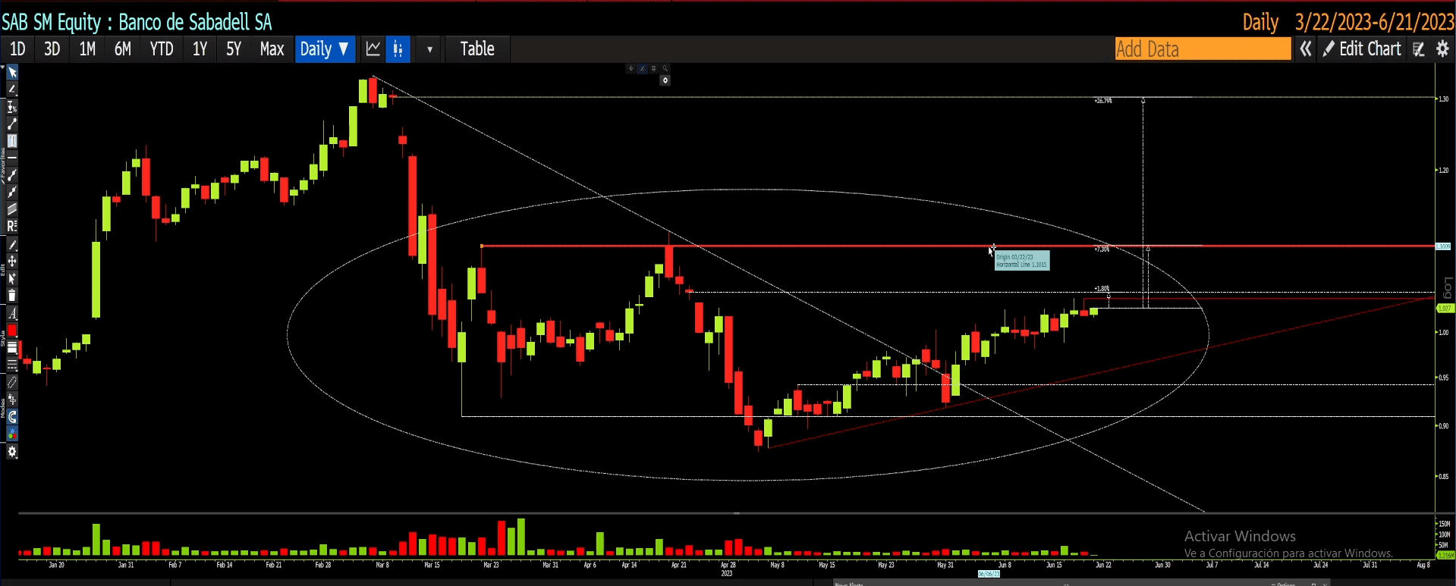Choose the text annotation A tool
Viewport: 1456px width, 586px height.
pos(12,313)
